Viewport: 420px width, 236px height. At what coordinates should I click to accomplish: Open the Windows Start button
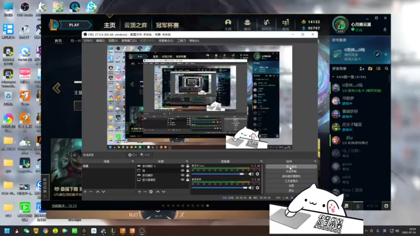[x=7, y=231]
